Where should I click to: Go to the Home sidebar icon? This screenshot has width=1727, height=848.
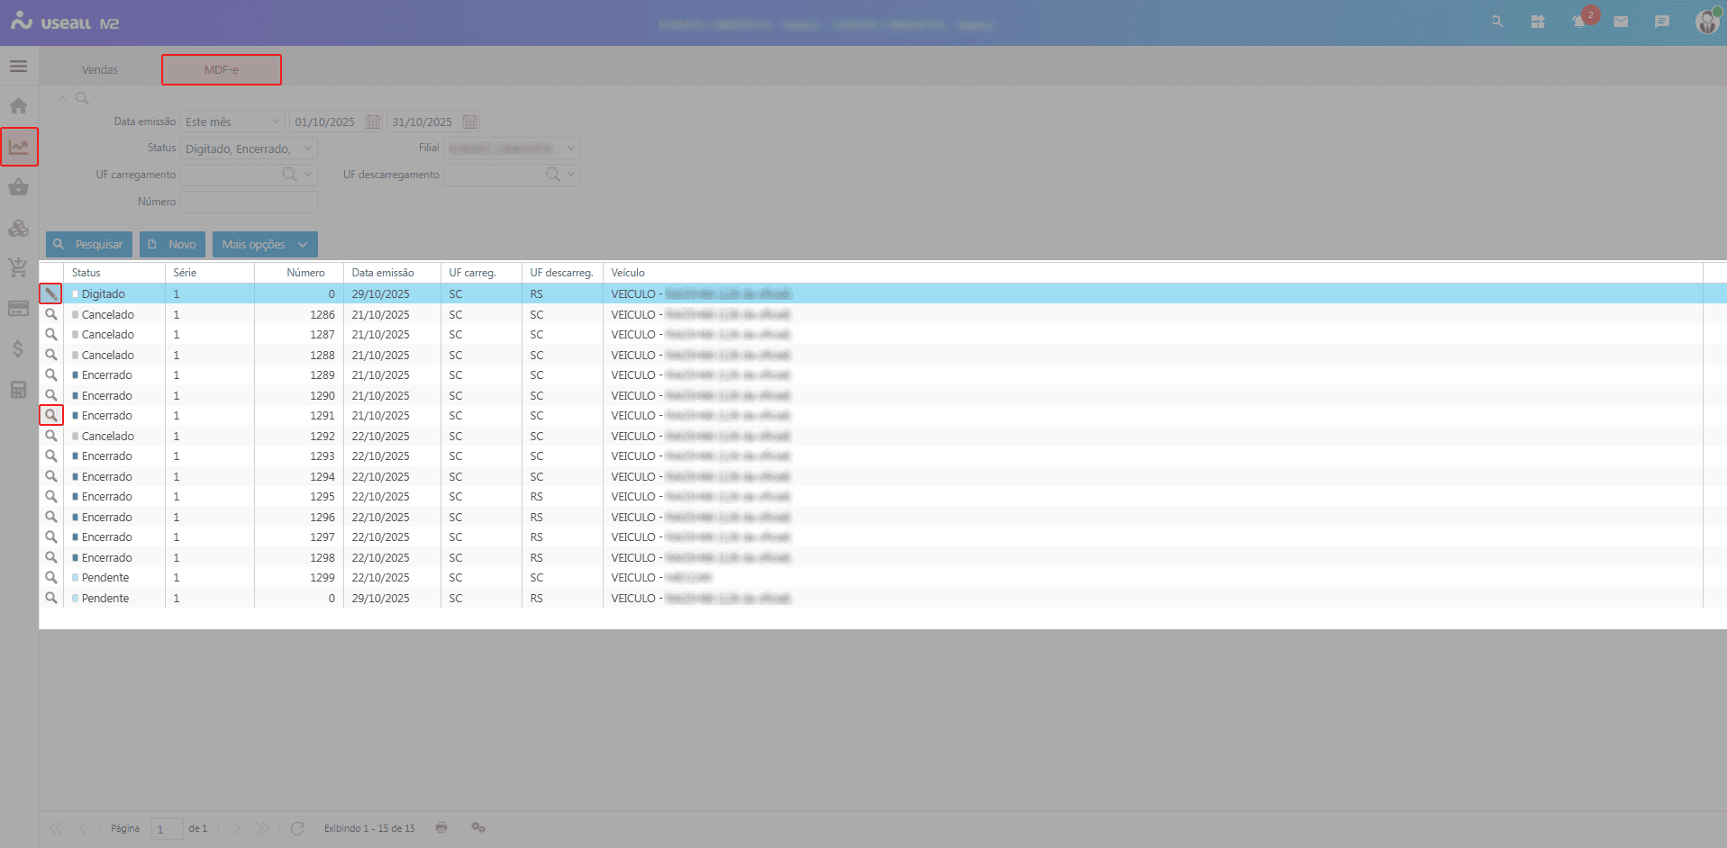click(18, 106)
